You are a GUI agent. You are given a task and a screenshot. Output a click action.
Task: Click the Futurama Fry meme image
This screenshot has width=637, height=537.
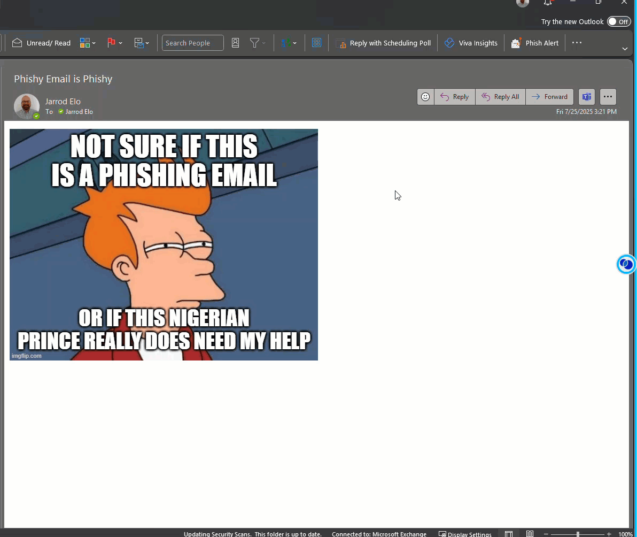tap(164, 245)
